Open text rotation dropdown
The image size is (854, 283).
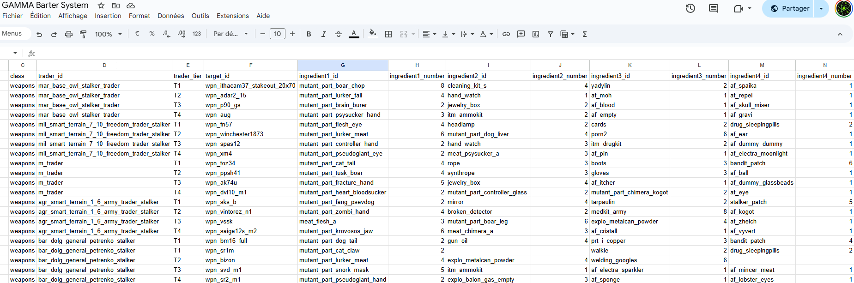[x=486, y=34]
